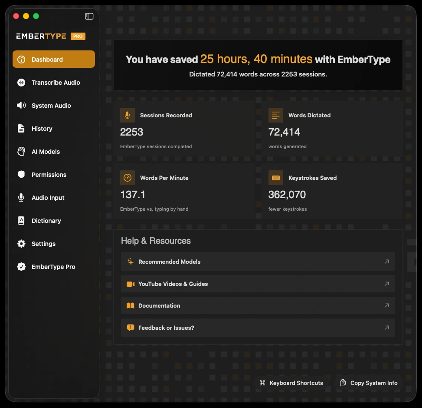Click the green zoom window button
The width and height of the screenshot is (422, 408).
click(x=36, y=16)
